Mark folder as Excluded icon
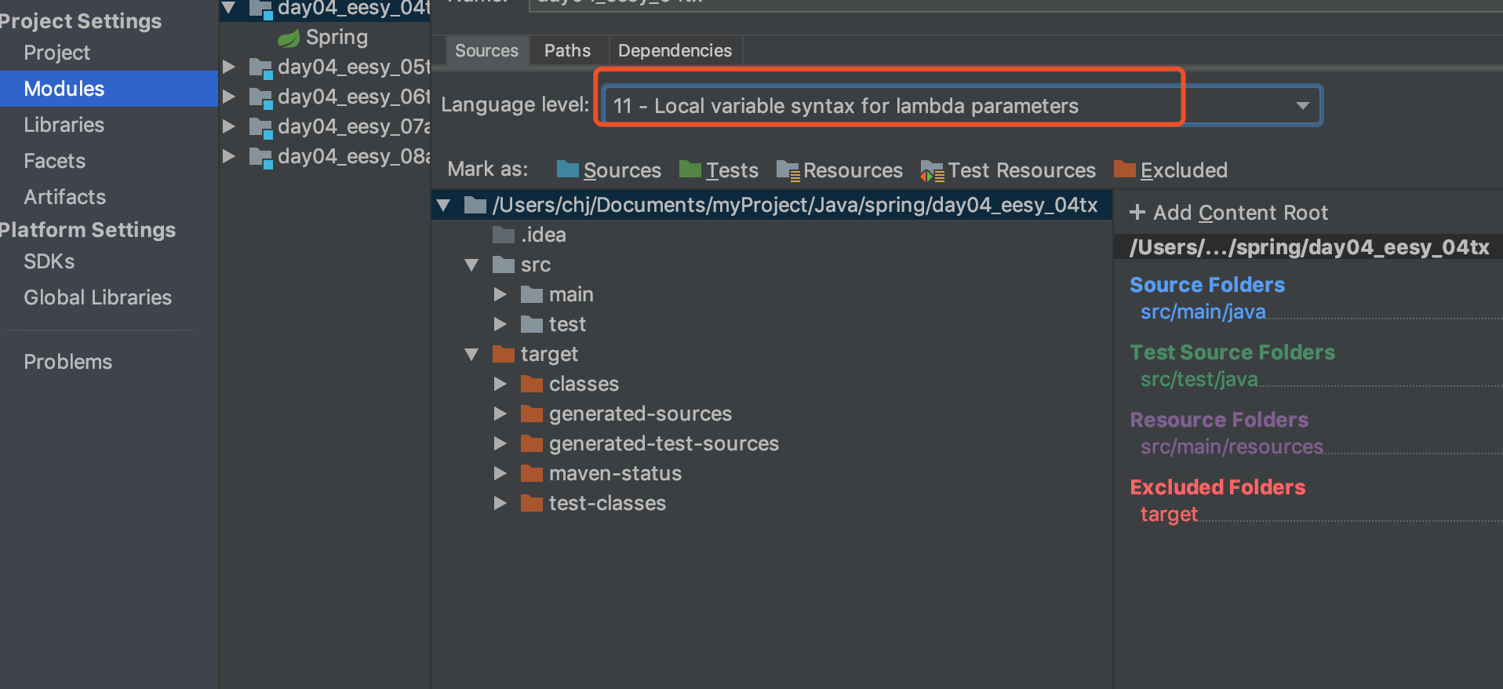The image size is (1503, 689). (x=1125, y=170)
